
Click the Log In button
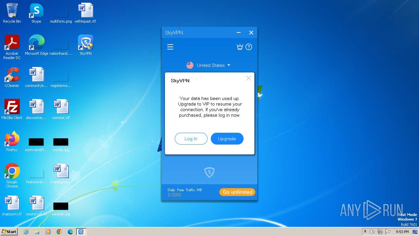coord(191,139)
